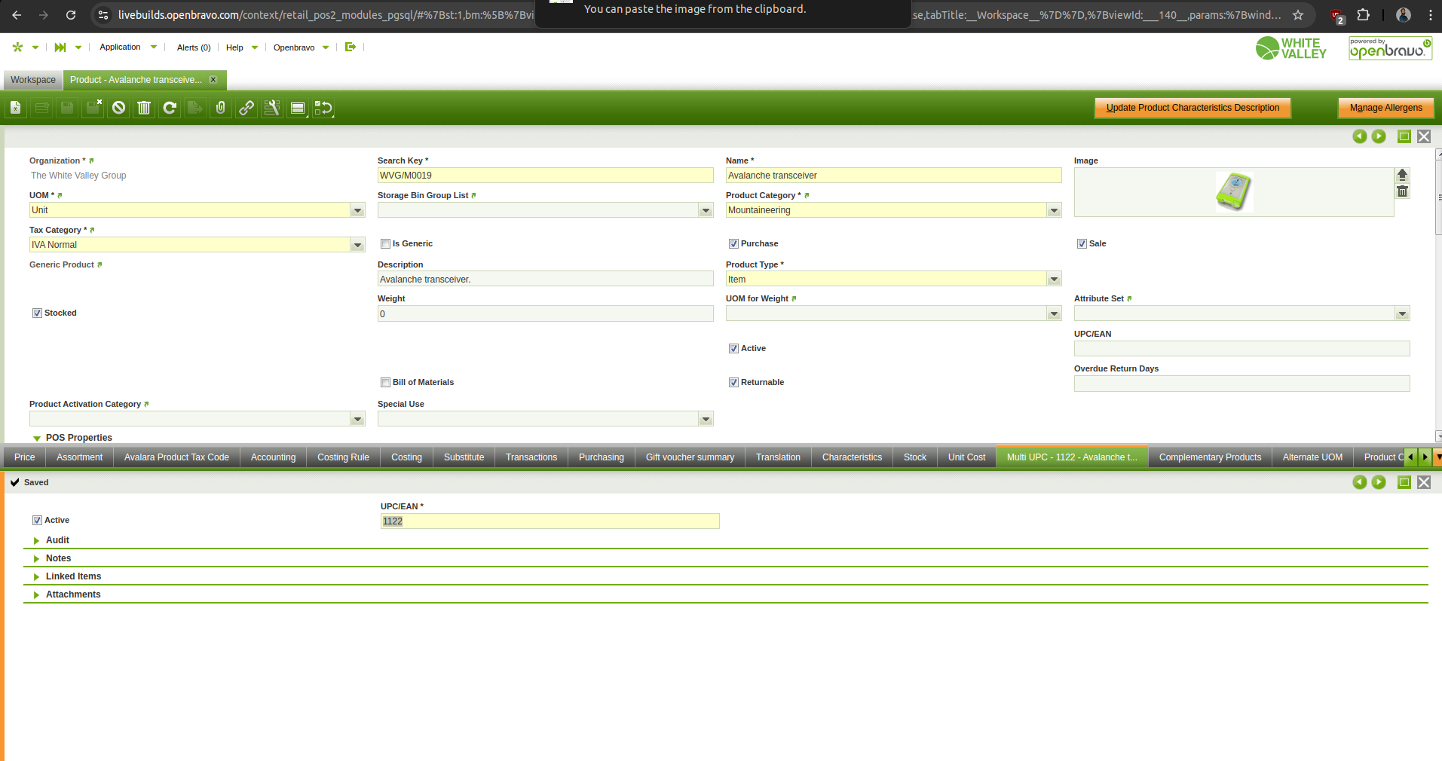Click the upload image arrow icon
The height and width of the screenshot is (761, 1442).
[1402, 175]
